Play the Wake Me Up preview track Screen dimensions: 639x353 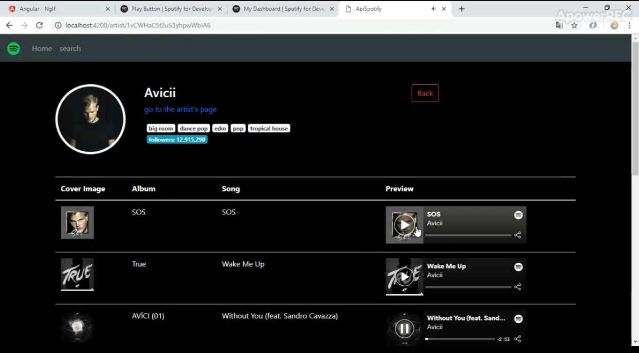[404, 276]
